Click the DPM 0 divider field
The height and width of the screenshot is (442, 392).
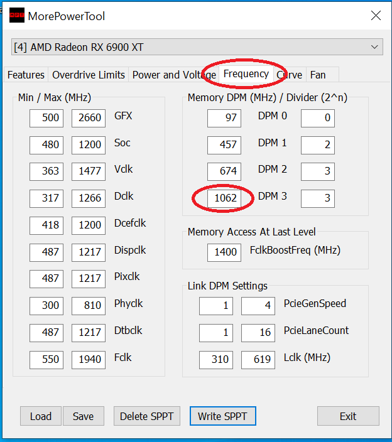[x=318, y=118]
